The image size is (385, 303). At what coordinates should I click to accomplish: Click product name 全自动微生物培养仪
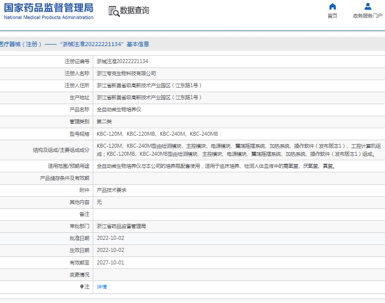pyautogui.click(x=119, y=110)
